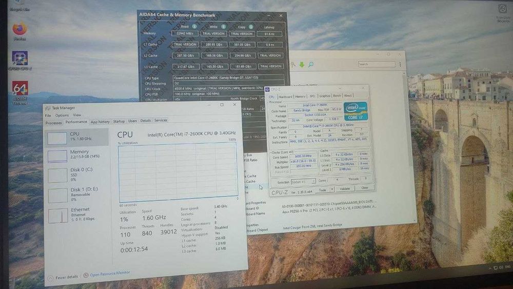Open Resource Monitor link
Screen dimensions: 513x289
point(110,273)
